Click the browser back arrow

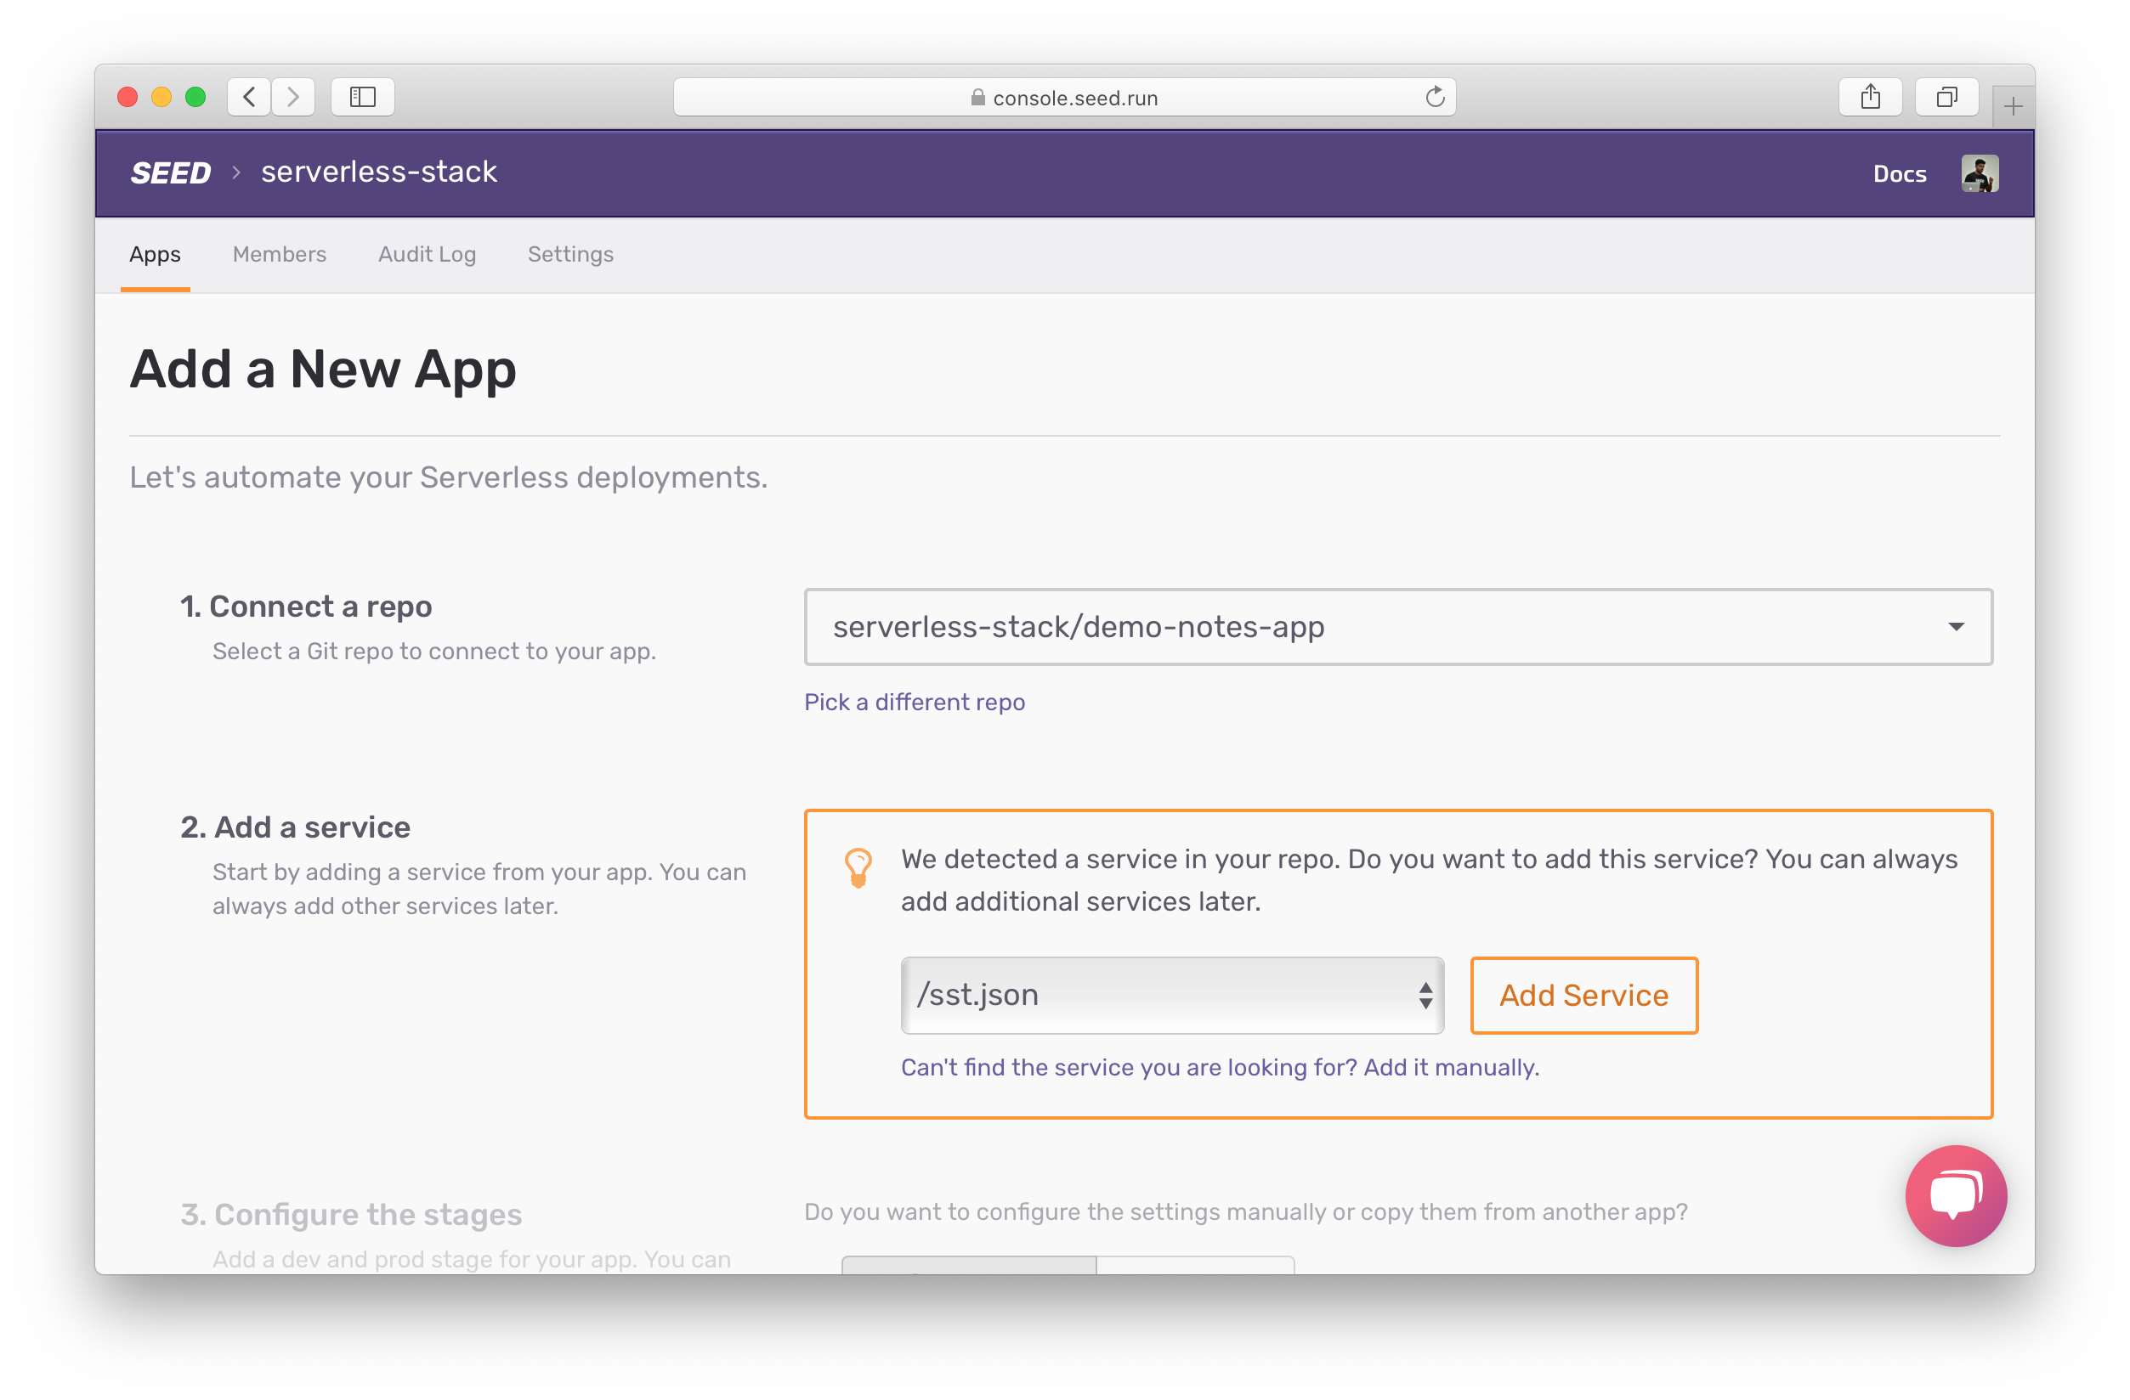(250, 97)
